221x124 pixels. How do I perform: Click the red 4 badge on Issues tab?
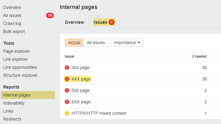pyautogui.click(x=111, y=22)
